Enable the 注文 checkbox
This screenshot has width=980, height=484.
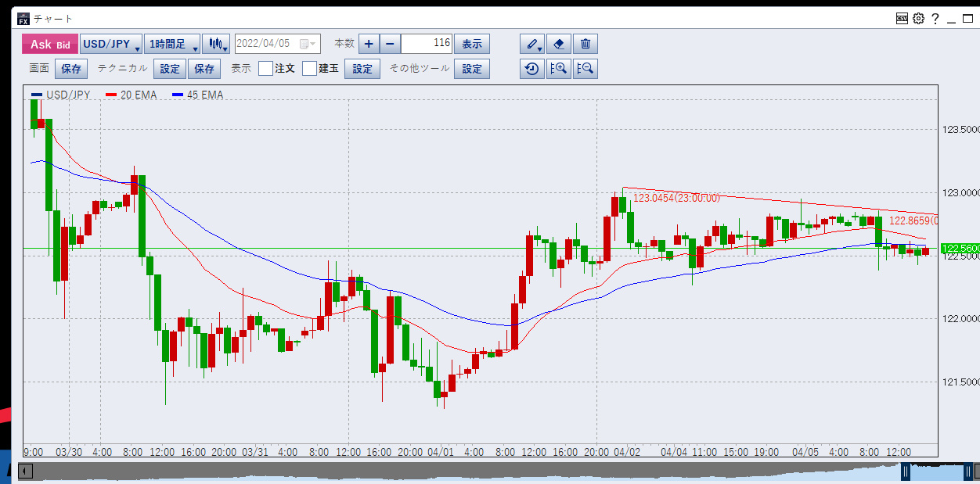(x=266, y=69)
